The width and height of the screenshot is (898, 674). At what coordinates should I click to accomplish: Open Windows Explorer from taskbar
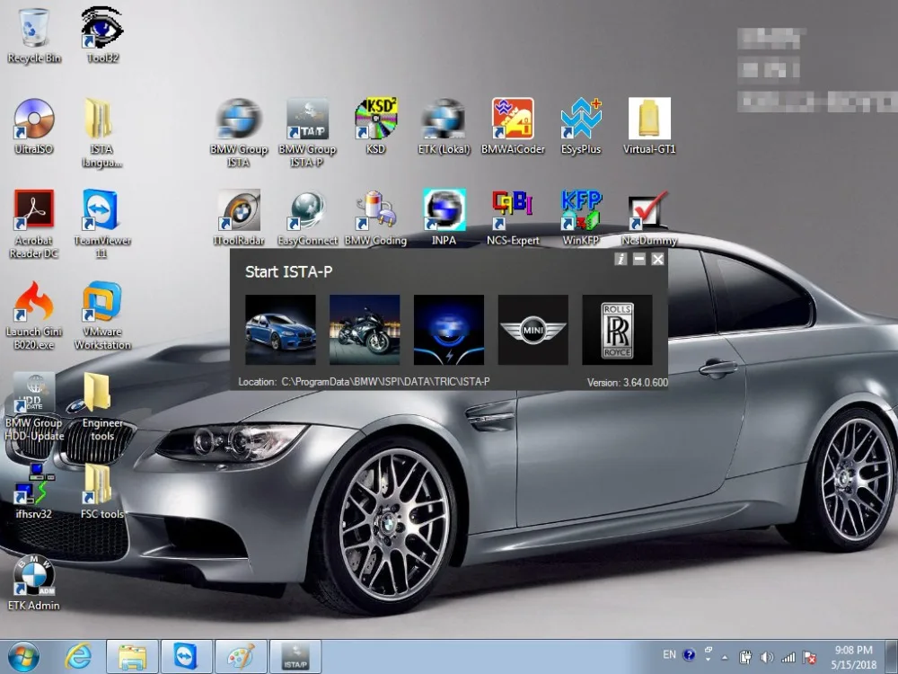coord(132,657)
